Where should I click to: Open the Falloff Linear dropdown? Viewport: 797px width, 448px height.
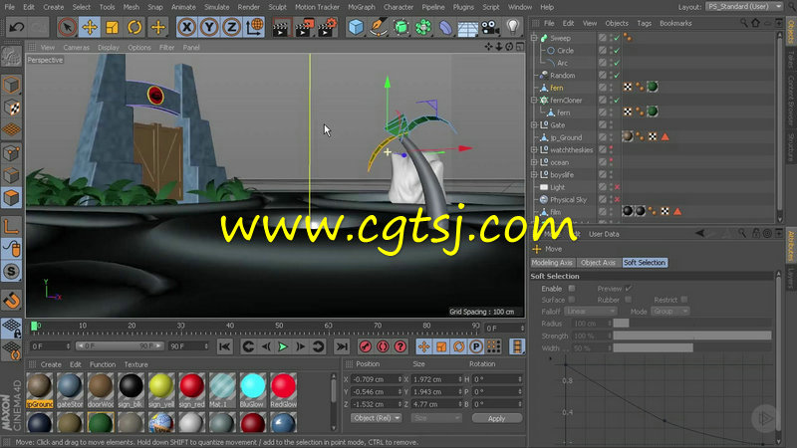pyautogui.click(x=590, y=311)
